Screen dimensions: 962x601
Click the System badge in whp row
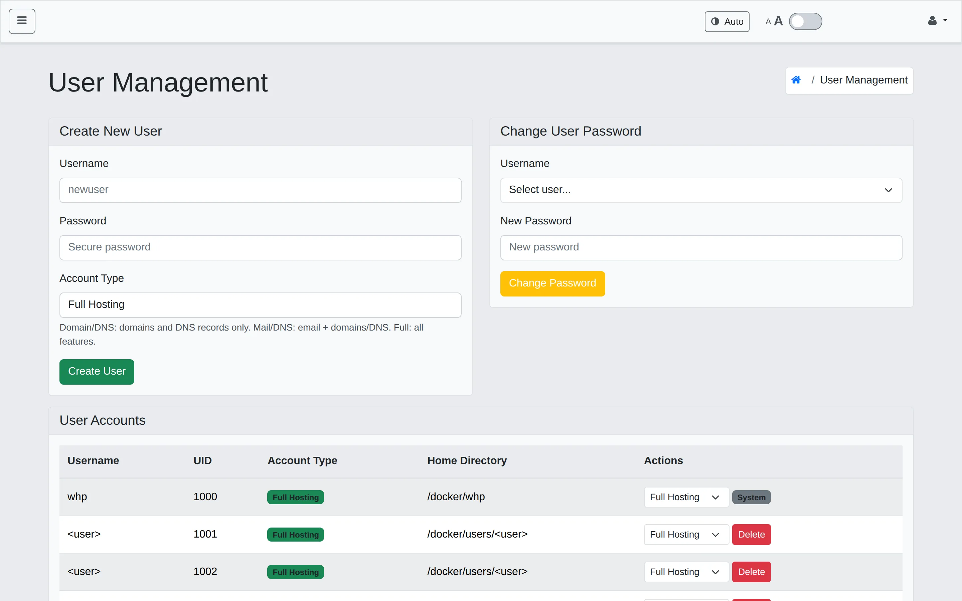tap(751, 497)
